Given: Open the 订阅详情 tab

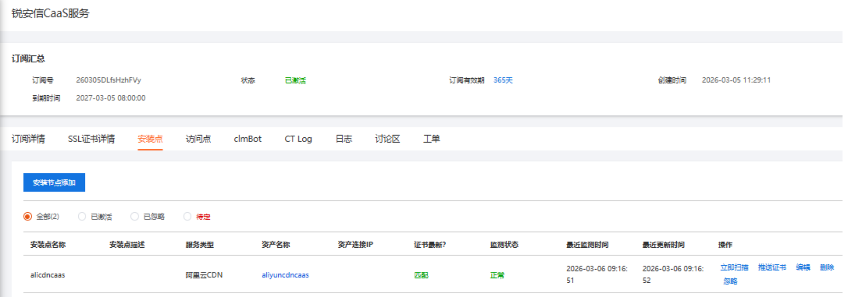Looking at the screenshot, I should coord(28,139).
